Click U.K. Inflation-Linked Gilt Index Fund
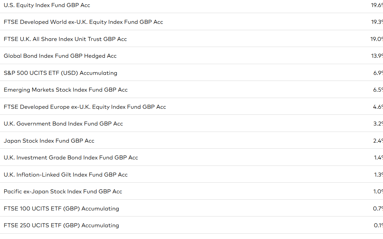The width and height of the screenshot is (383, 239). pyautogui.click(x=66, y=175)
